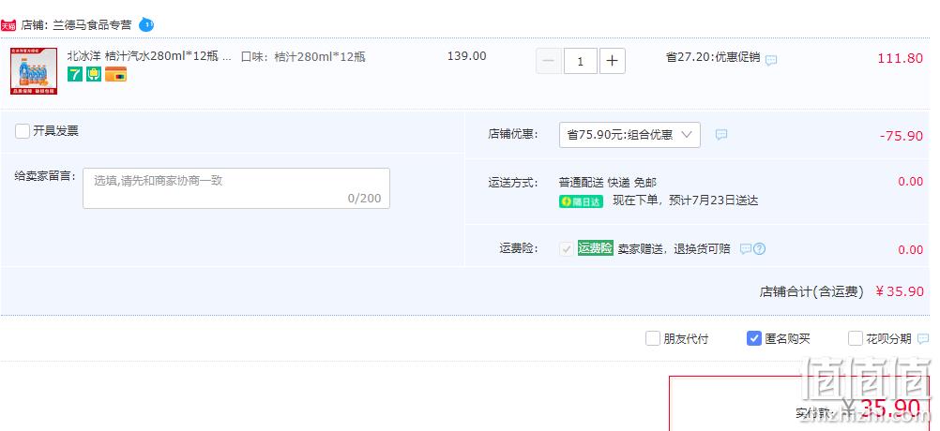Click the item subtotal 111.80
The image size is (940, 431).
[901, 58]
